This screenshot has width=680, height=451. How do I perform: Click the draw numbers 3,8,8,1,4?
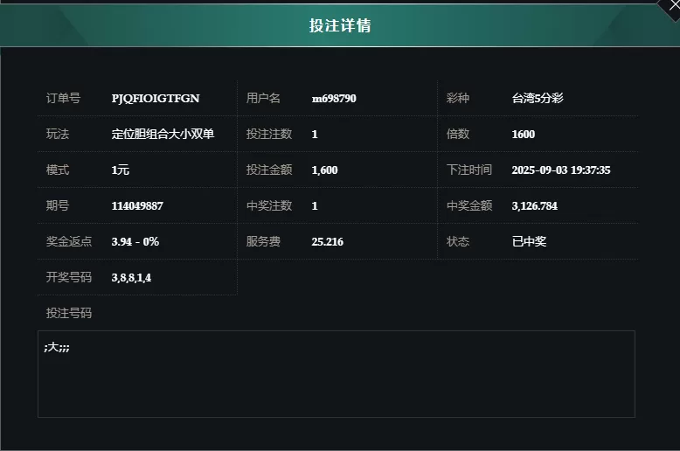click(x=131, y=278)
